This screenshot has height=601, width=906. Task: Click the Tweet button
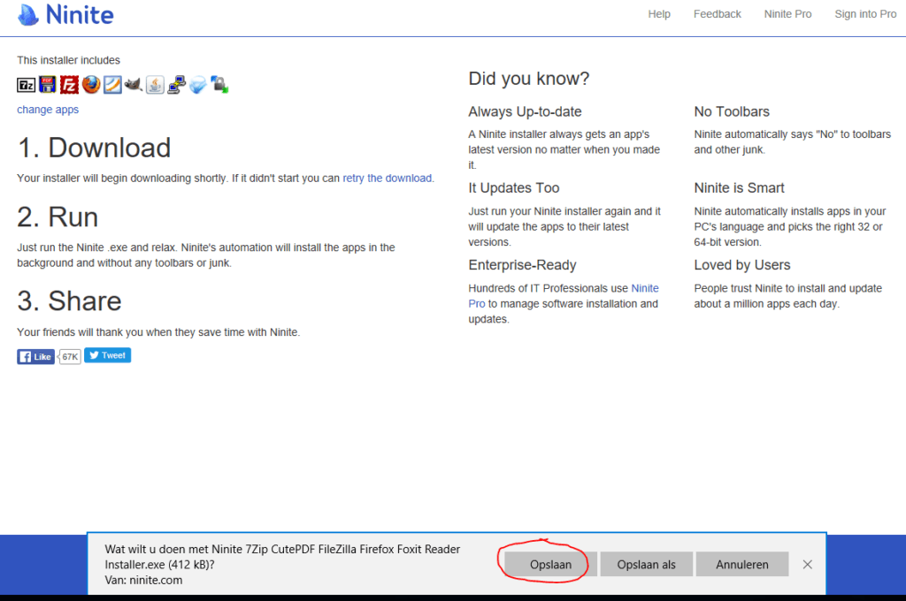pos(107,355)
